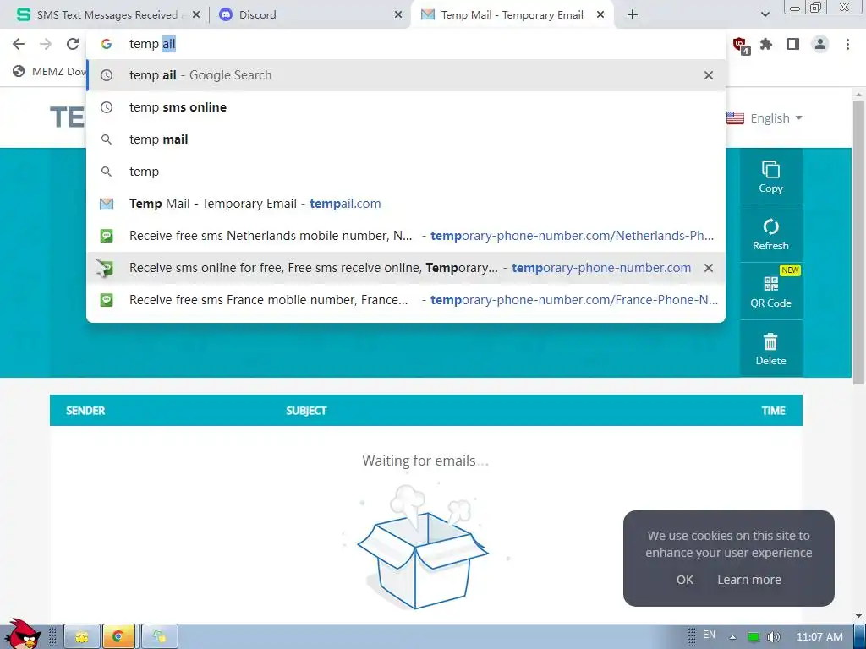Click the empty box inbox illustration
This screenshot has width=866, height=649.
[423, 547]
